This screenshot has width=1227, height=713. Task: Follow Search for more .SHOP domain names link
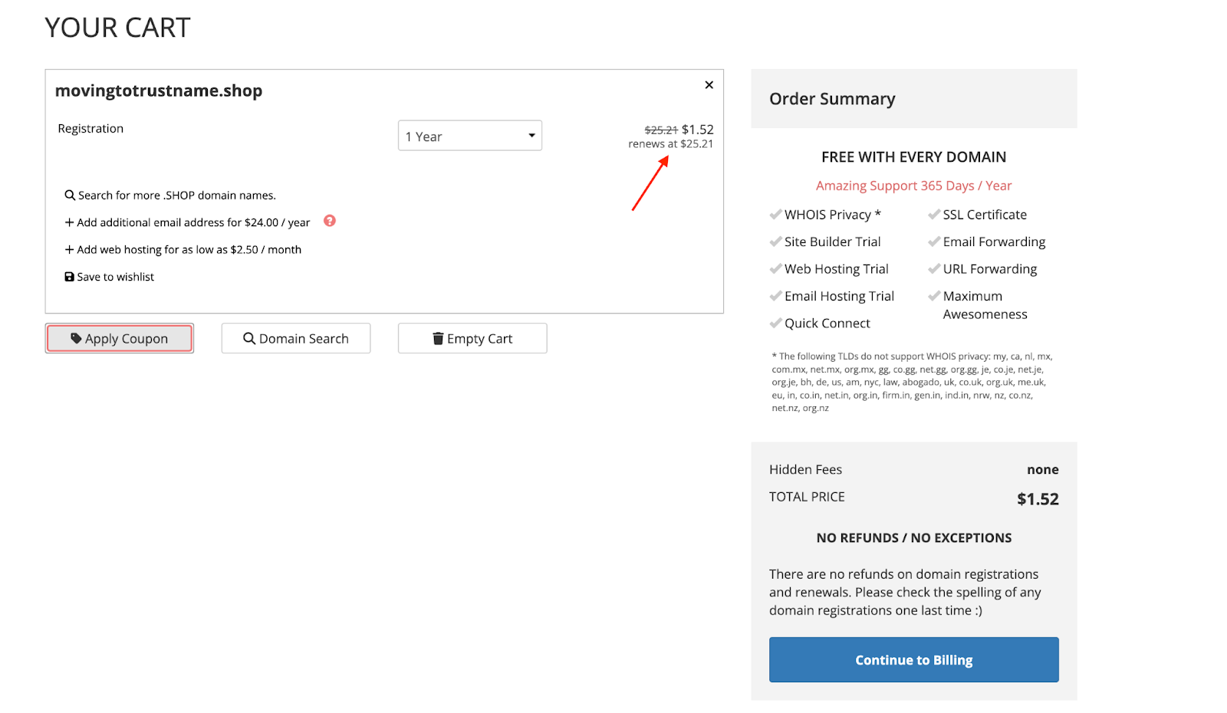click(x=176, y=195)
